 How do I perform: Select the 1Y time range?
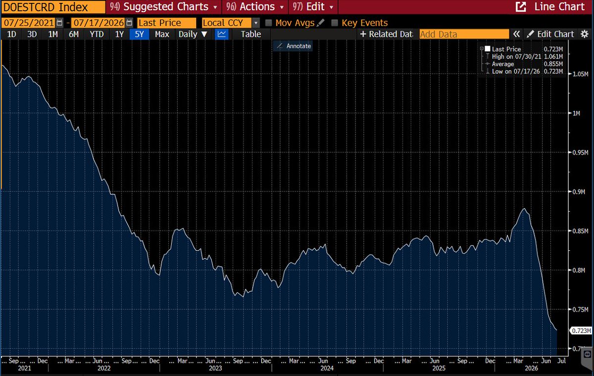119,34
